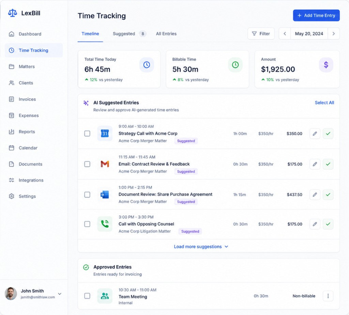
Task: Click the Non-billable label on Team Meeting
Action: 304,296
